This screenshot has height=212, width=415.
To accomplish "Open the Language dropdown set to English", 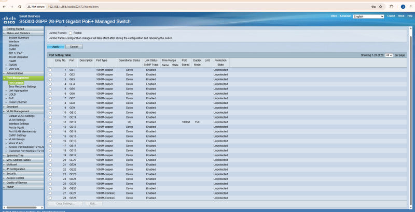I will tap(368, 17).
